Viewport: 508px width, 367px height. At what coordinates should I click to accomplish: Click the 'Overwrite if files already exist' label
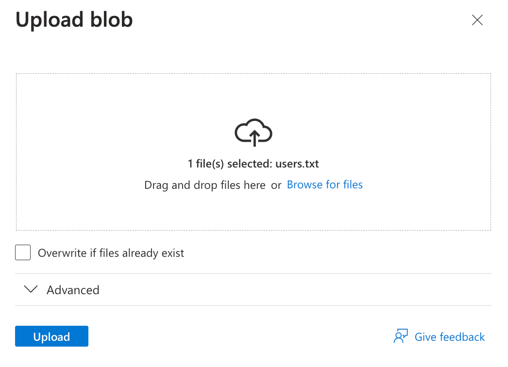pyautogui.click(x=111, y=253)
